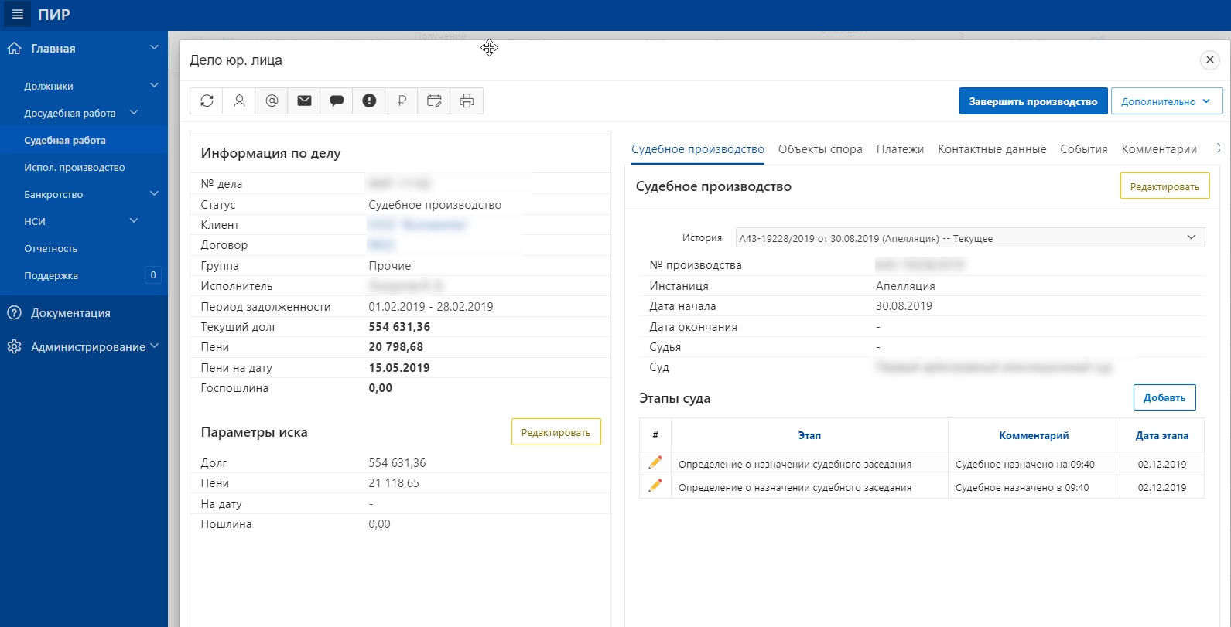Click Редактировать in Судебное производство panel

(x=1164, y=186)
